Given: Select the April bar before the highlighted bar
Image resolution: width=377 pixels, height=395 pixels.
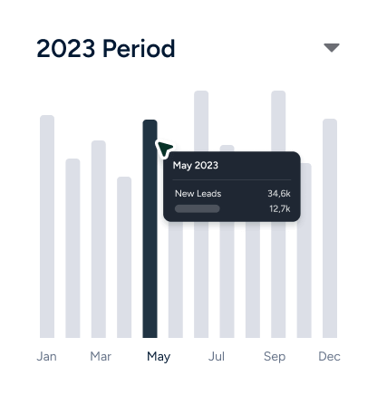Looking at the screenshot, I should pyautogui.click(x=124, y=257).
